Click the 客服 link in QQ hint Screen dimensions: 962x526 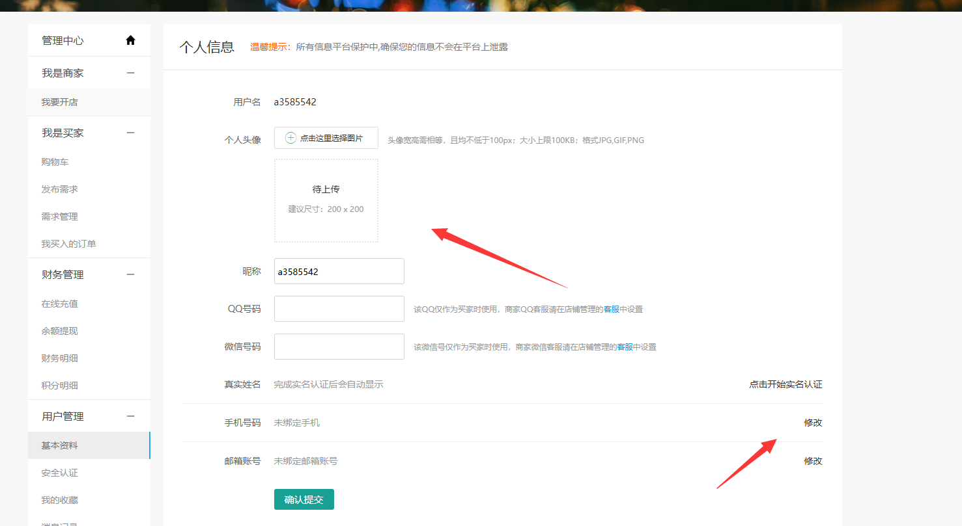pyautogui.click(x=612, y=309)
